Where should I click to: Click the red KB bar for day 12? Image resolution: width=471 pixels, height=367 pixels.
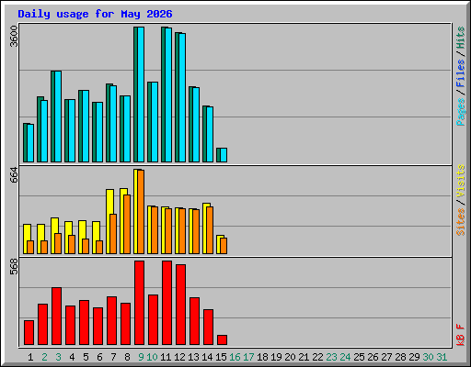[x=181, y=305]
